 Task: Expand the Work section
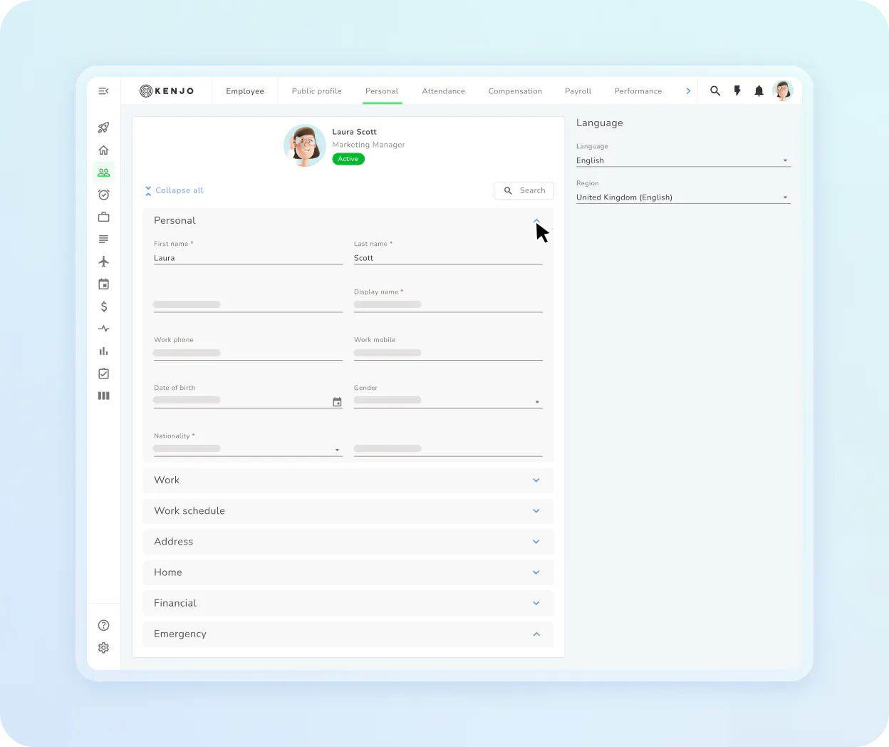(348, 480)
